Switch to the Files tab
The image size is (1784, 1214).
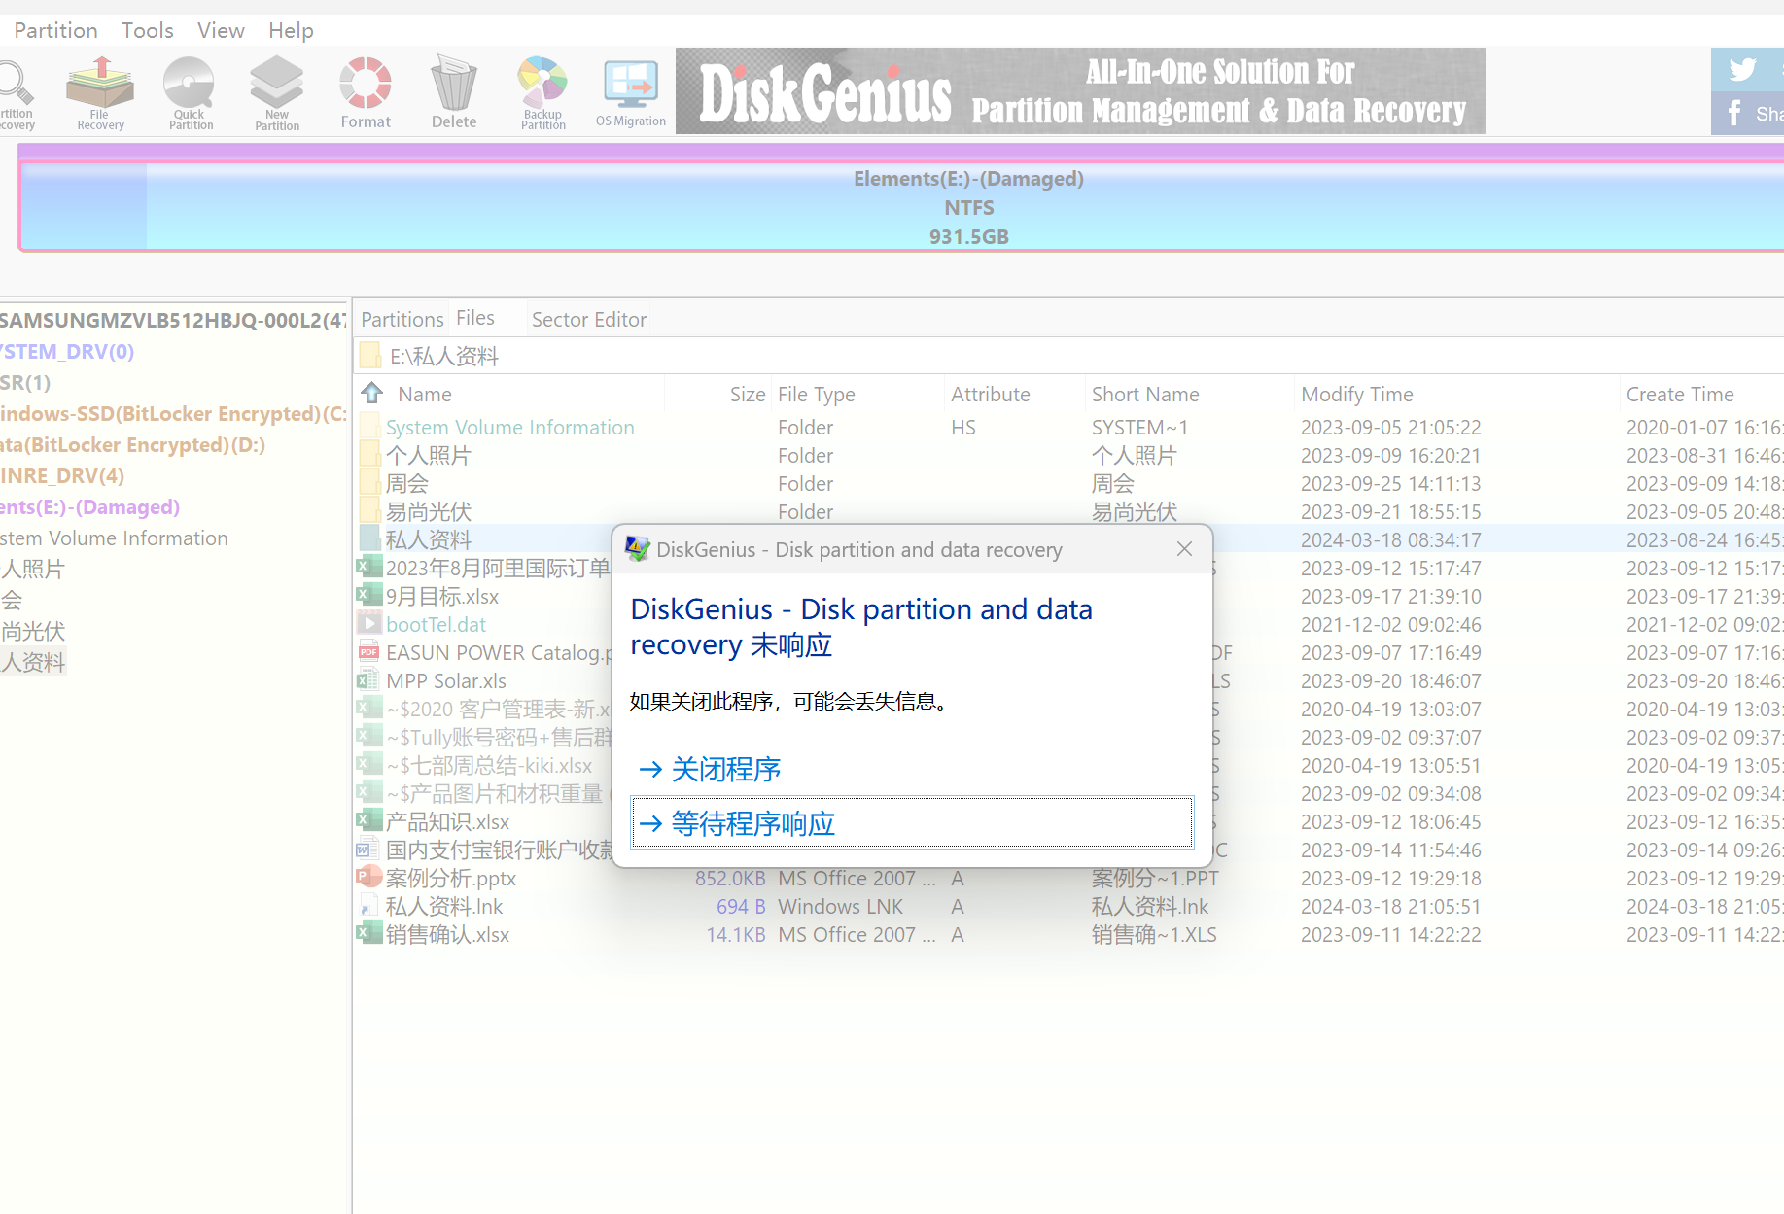475,318
